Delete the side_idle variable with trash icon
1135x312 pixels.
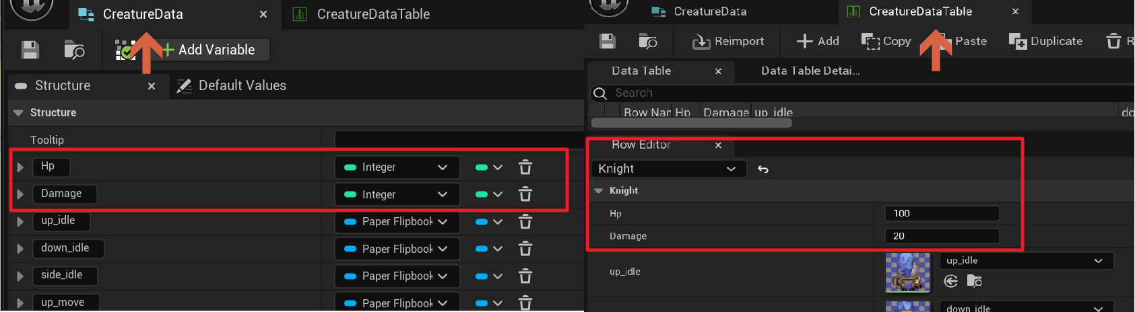tap(525, 276)
